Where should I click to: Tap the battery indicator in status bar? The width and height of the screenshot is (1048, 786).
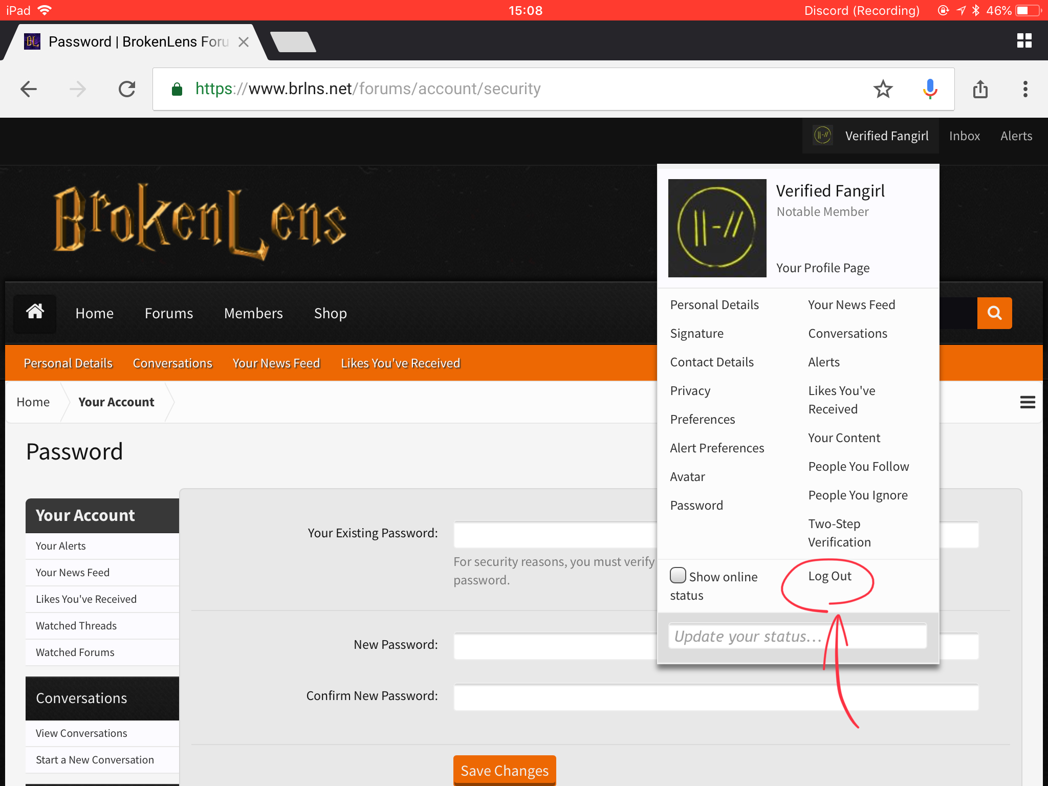[x=1029, y=10]
